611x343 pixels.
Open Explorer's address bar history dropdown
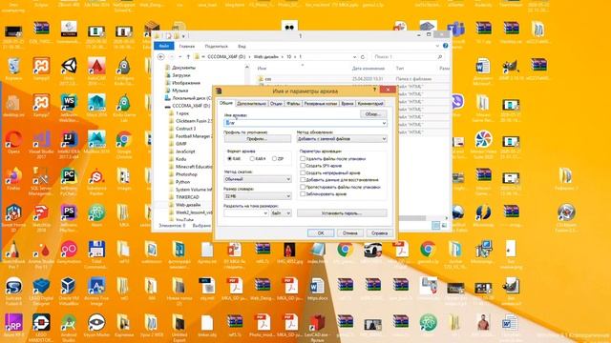coord(354,57)
